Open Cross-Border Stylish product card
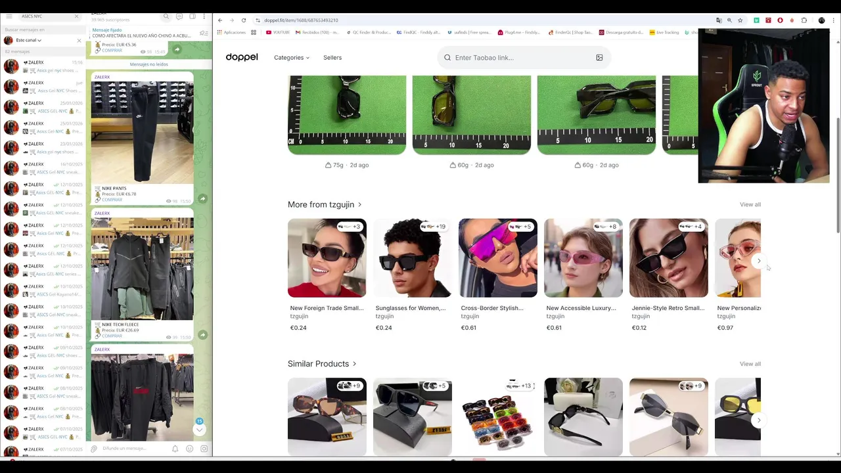The width and height of the screenshot is (841, 473). (497, 275)
